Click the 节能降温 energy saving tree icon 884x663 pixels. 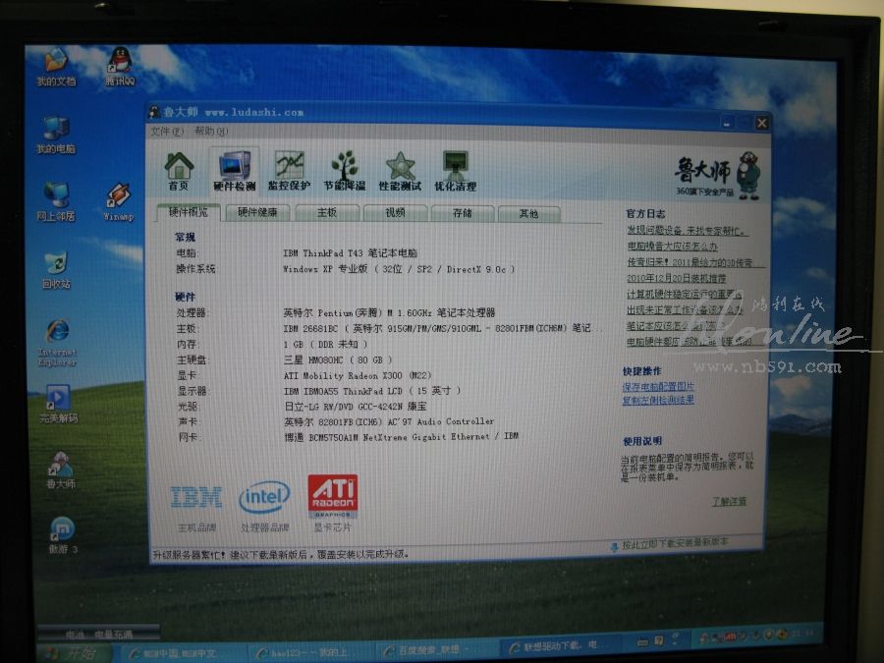click(x=344, y=171)
